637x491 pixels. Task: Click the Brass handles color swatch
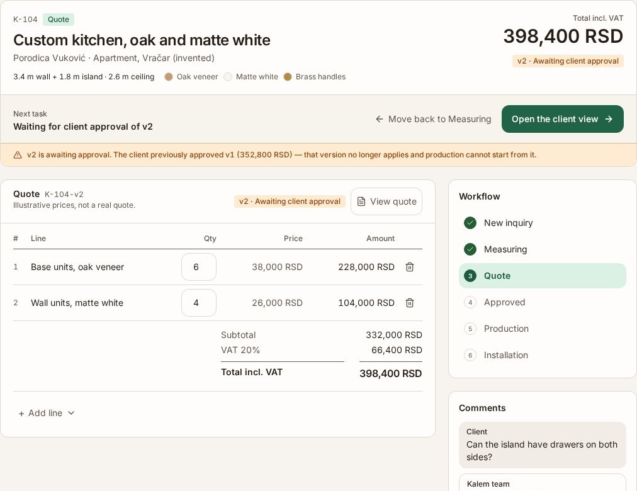pos(288,77)
